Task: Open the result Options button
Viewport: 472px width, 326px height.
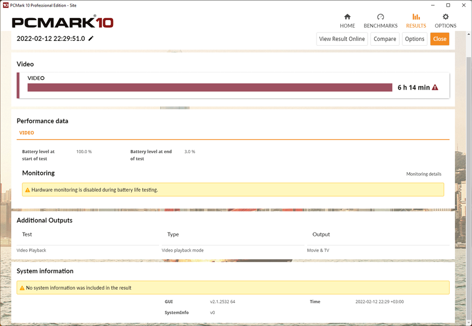Action: (x=414, y=39)
